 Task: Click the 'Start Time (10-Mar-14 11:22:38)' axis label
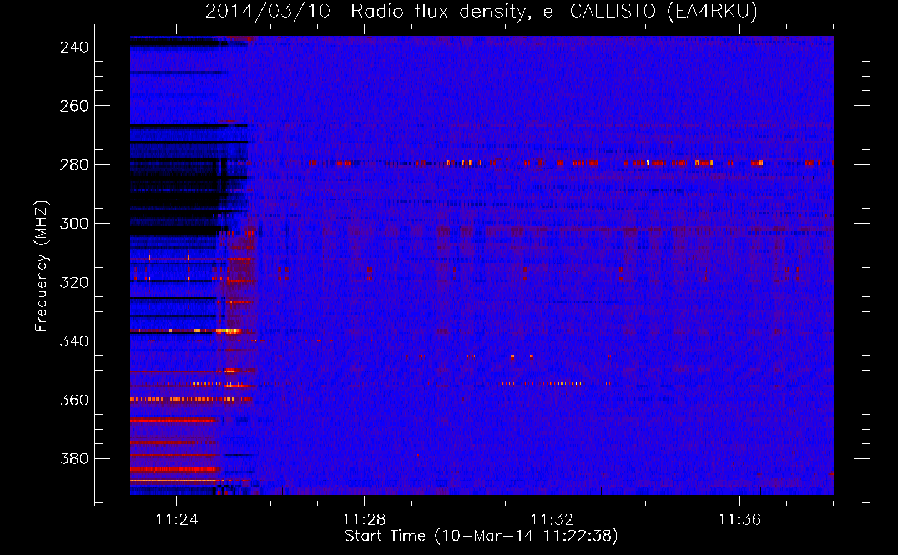[x=481, y=536]
